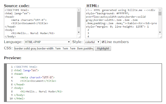Click inside the CSS input field

pyautogui.click(x=54, y=48)
